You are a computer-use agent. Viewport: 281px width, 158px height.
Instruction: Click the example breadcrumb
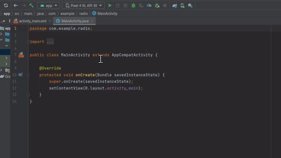(67, 14)
